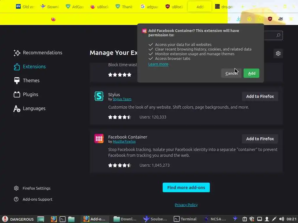Viewport: 298px width, 223px height.
Task: Switch to the first uBlock tab with Firefox icon
Action: (100, 7)
